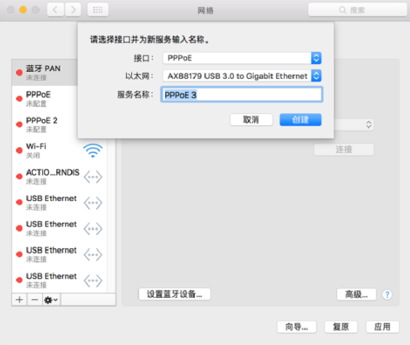The height and width of the screenshot is (345, 410).
Task: Click the yellow minimize window button
Action: coord(23,10)
